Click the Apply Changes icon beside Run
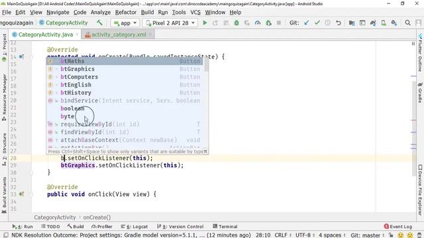Image resolution: width=424 pixels, height=238 pixels. click(x=215, y=23)
